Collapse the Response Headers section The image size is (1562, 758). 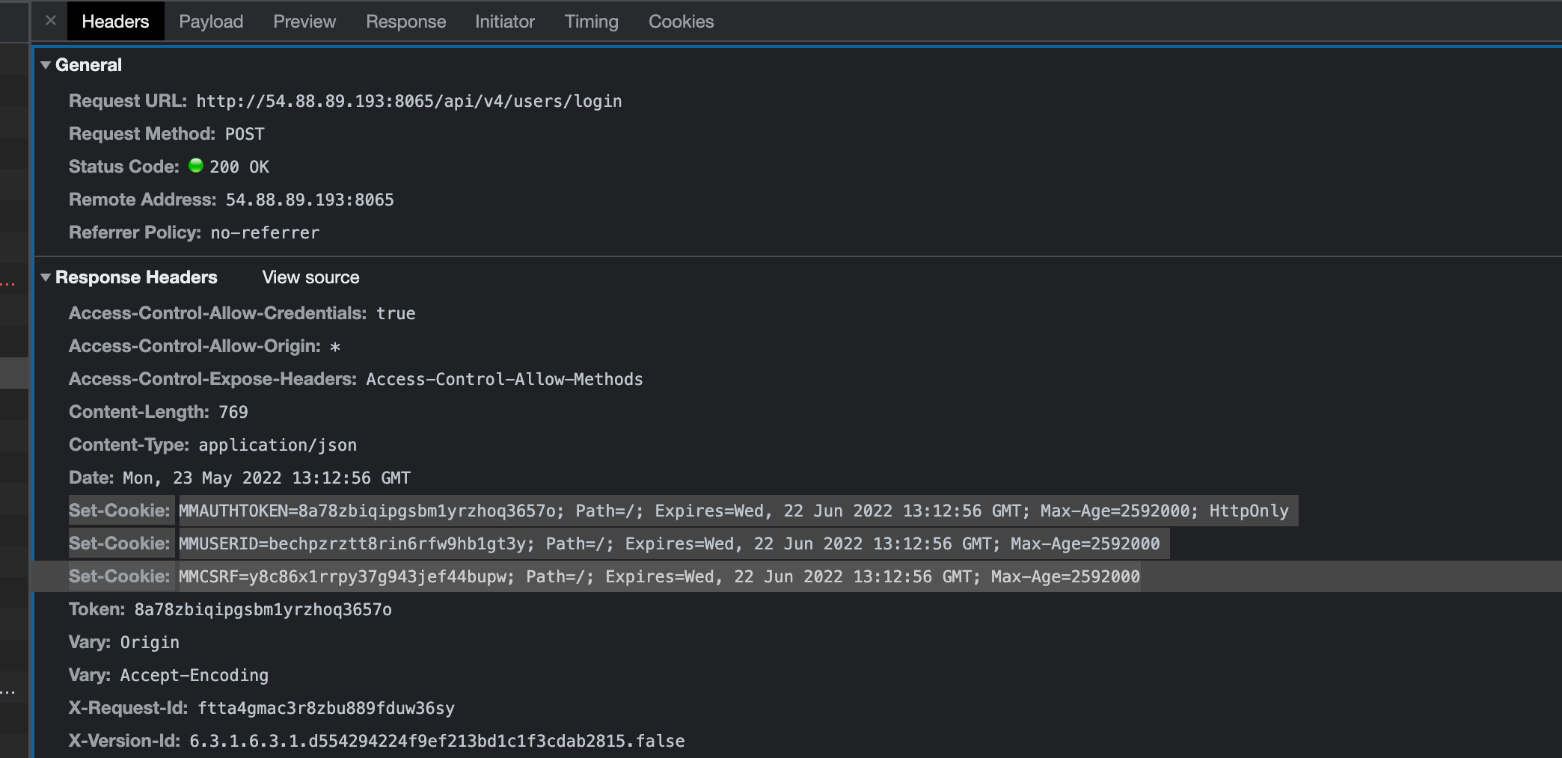pyautogui.click(x=46, y=277)
